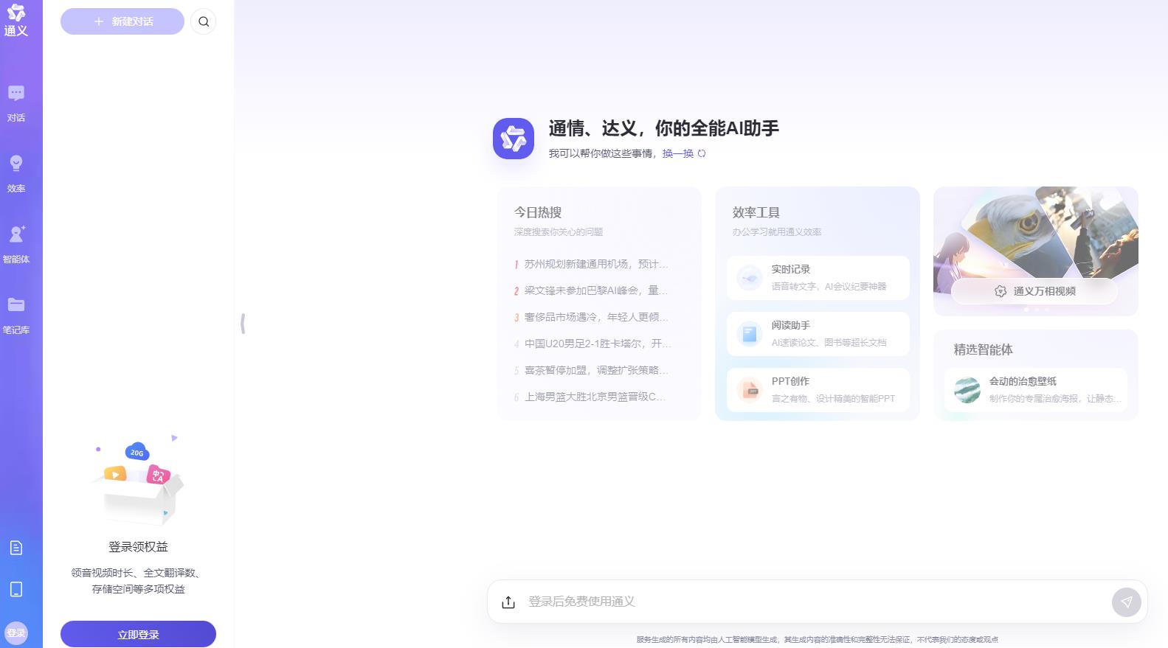
Task: Click 立即登录 login button
Action: (138, 634)
